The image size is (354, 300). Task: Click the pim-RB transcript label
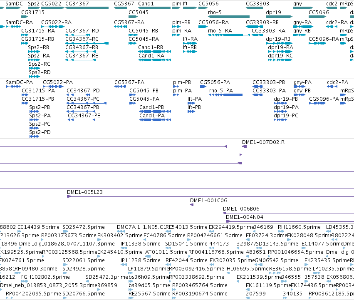click(x=181, y=22)
